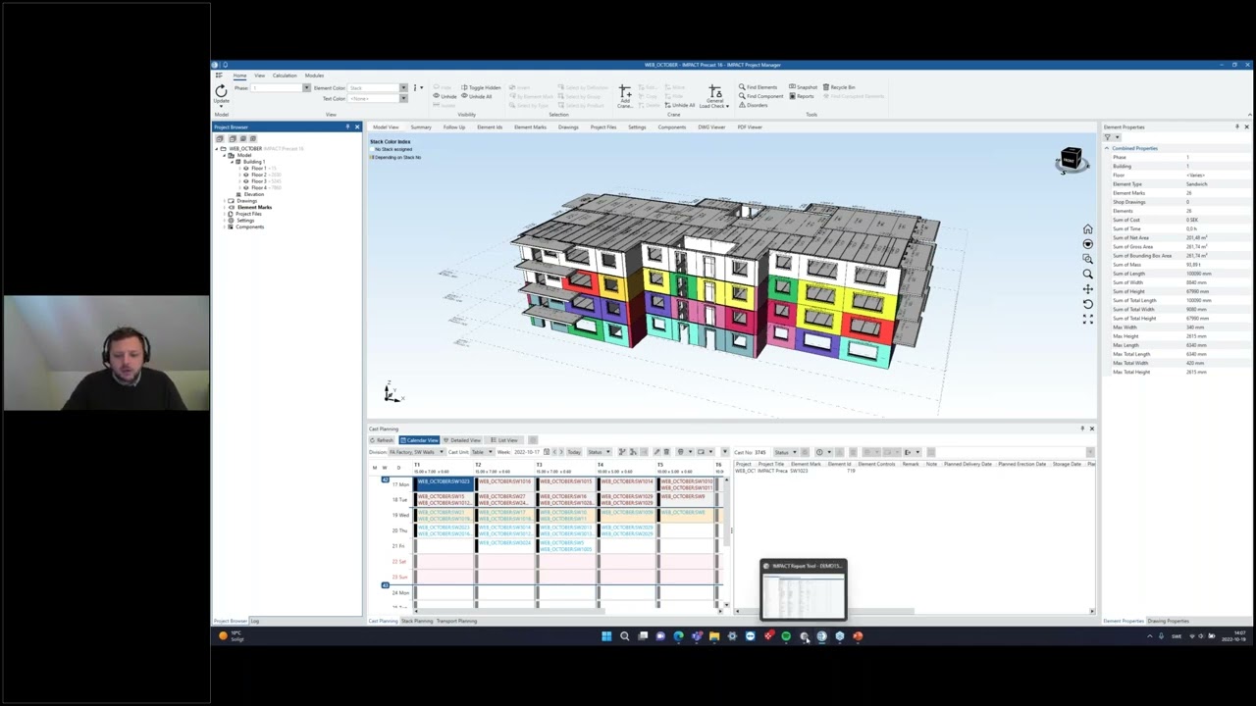1256x706 pixels.
Task: Switch Cast Planning to Detailed View
Action: (463, 440)
